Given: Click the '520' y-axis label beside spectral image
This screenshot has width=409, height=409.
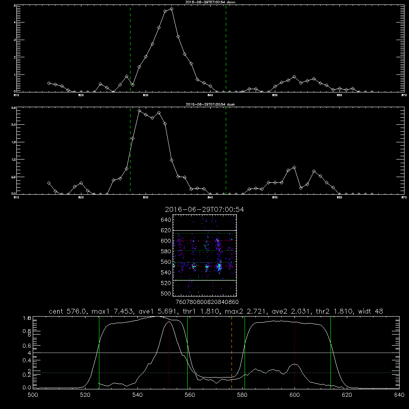Looking at the screenshot, I should click(x=166, y=283).
